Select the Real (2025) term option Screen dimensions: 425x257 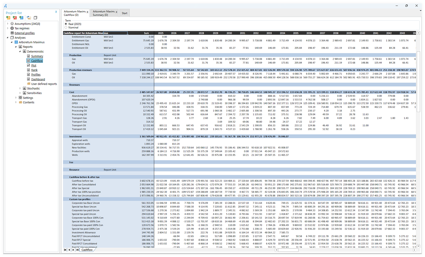pyautogui.click(x=66, y=24)
